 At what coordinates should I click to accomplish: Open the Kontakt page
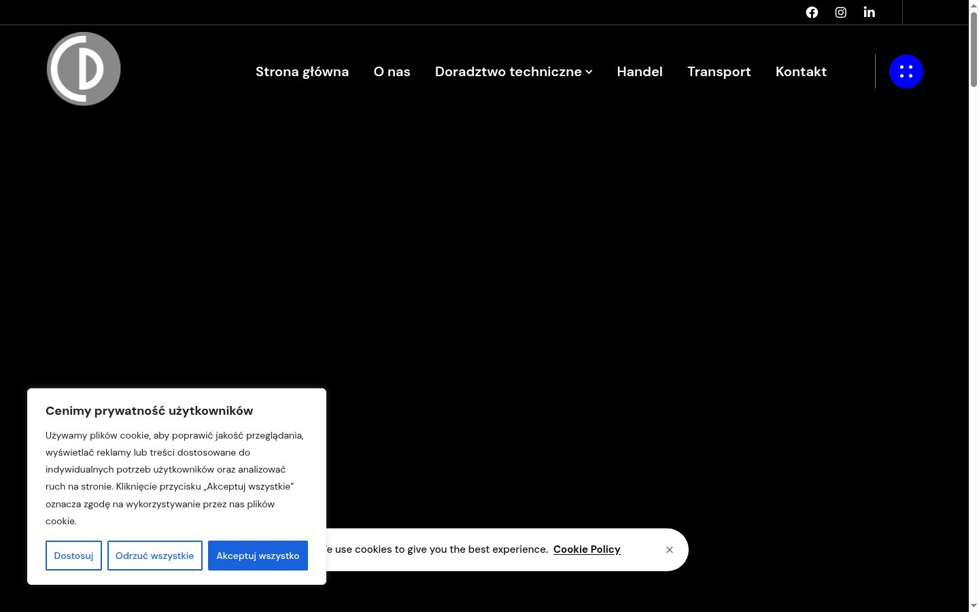point(801,71)
